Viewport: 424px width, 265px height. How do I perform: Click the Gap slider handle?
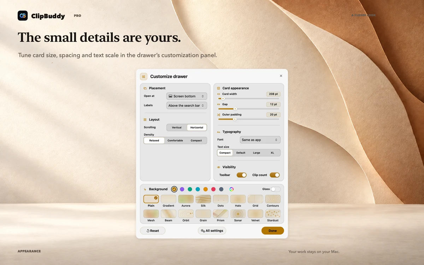(235, 109)
